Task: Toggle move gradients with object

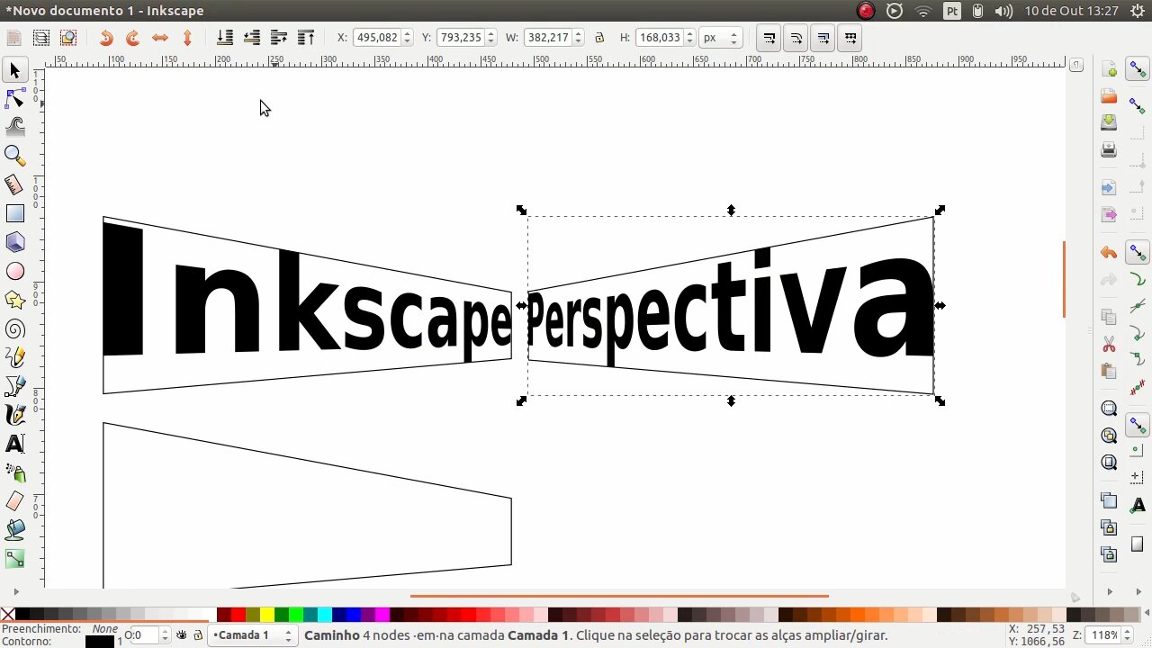Action: tap(823, 38)
